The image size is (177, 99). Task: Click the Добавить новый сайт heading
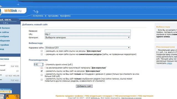(35, 24)
